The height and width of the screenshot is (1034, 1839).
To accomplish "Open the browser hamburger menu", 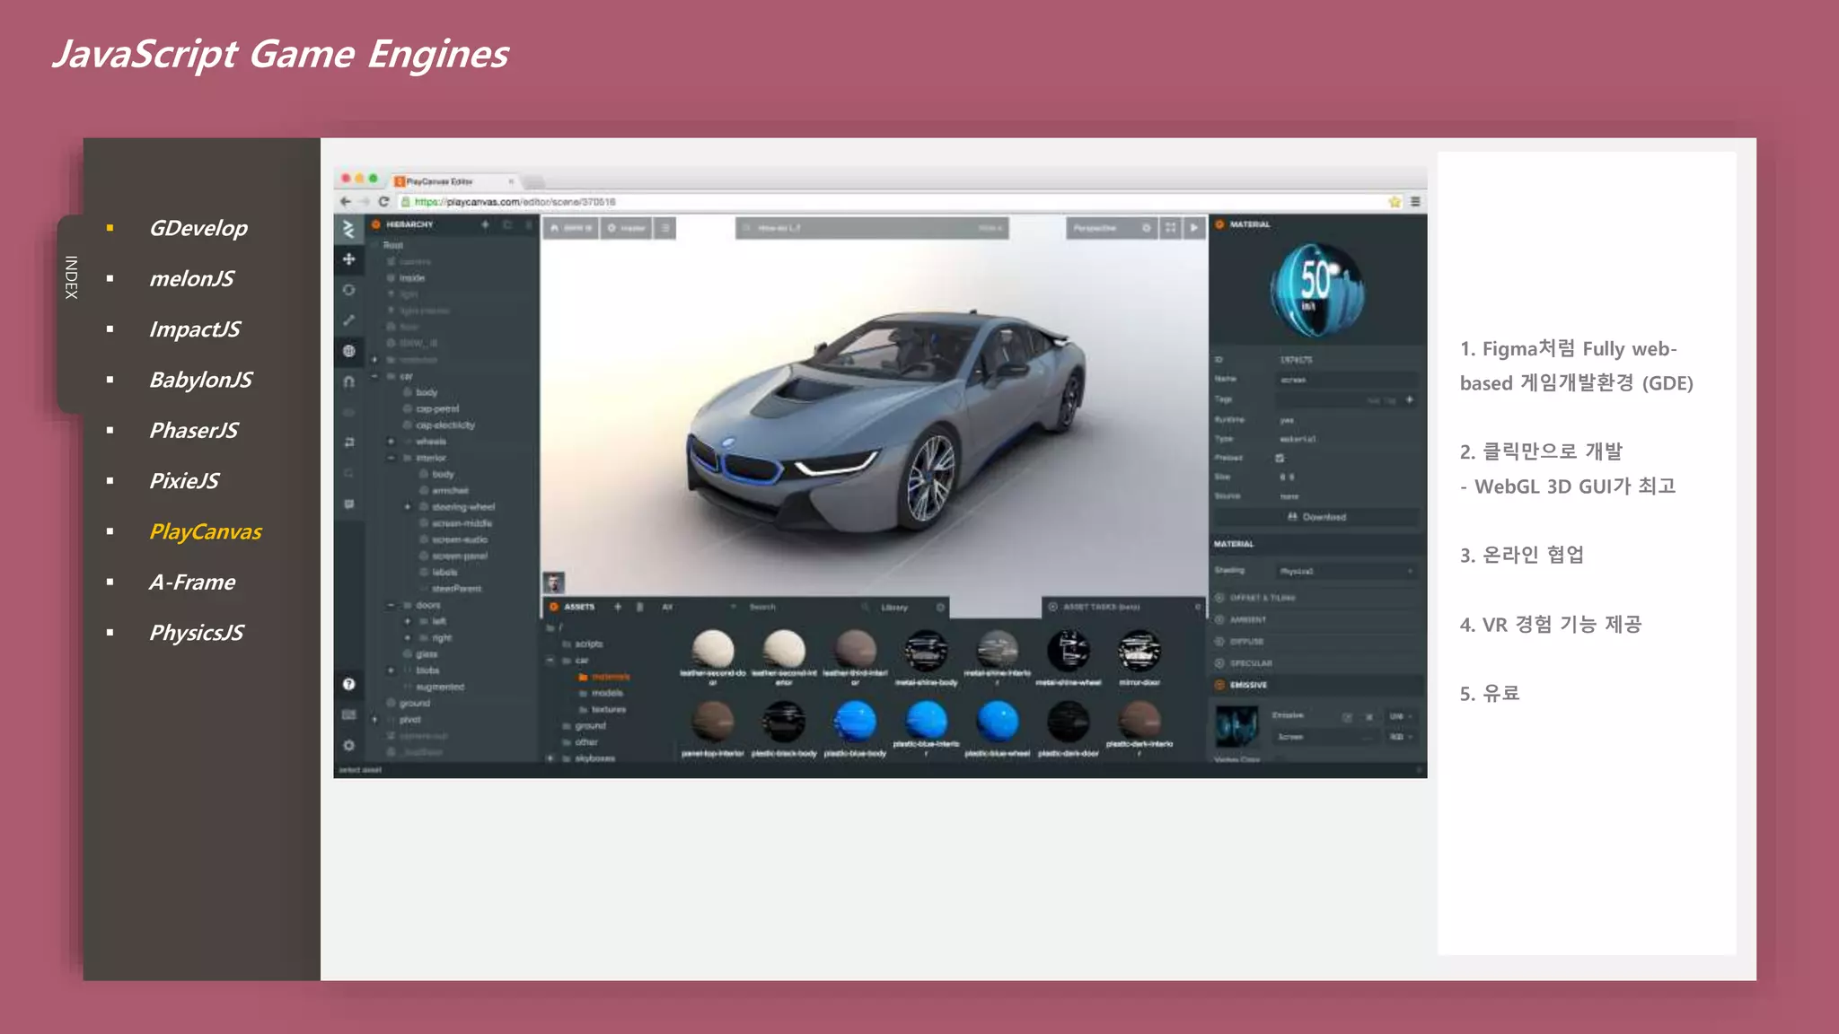I will coord(1415,202).
